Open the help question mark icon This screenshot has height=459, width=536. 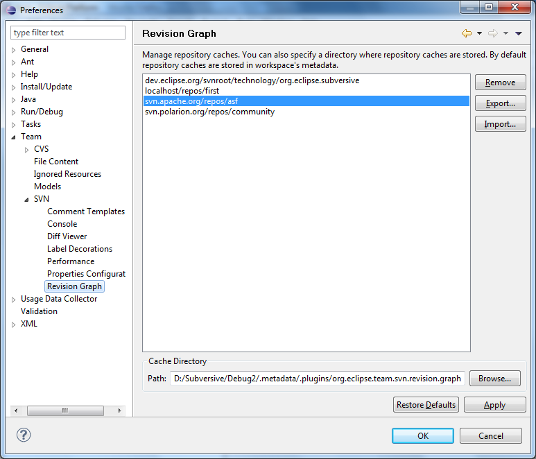coord(24,435)
